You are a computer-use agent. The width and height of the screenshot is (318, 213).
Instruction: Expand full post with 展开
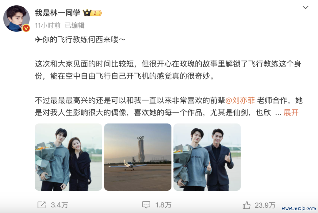point(291,113)
